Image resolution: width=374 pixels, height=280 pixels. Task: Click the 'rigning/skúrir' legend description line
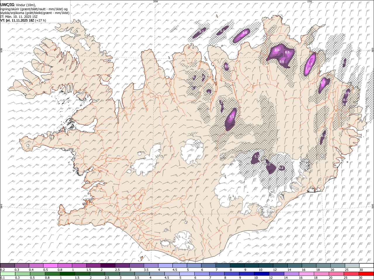pyautogui.click(x=34, y=9)
